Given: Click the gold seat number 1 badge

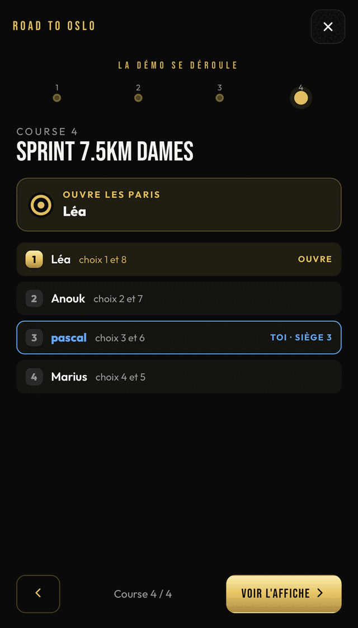Looking at the screenshot, I should point(34,260).
